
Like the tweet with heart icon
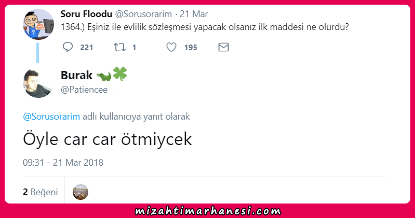coord(171,47)
